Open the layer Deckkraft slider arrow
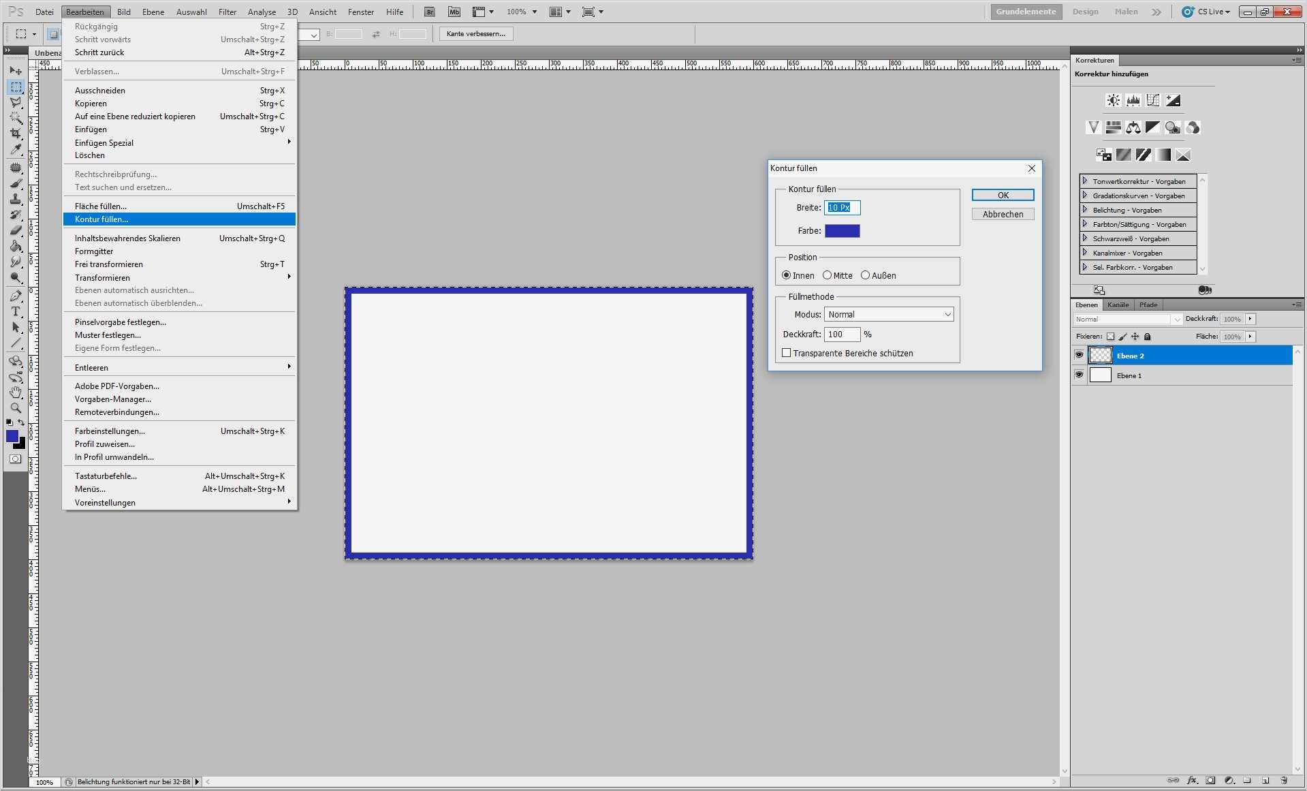 pos(1250,319)
